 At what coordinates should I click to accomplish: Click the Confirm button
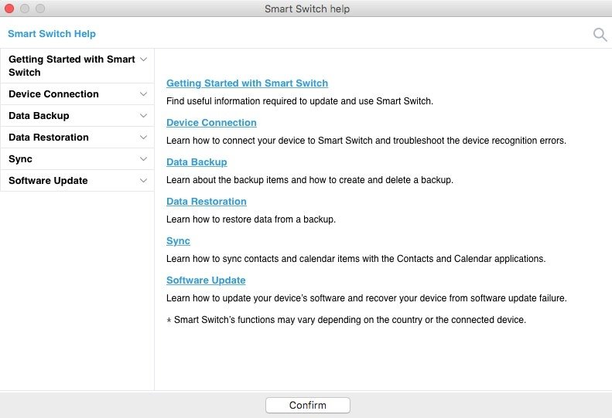coord(308,405)
